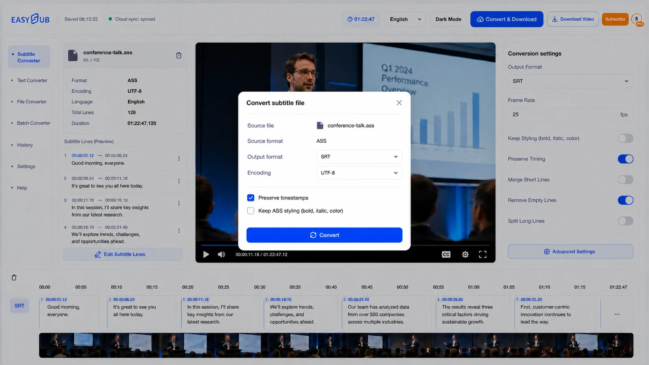Enable Merge Short Lines toggle
Viewport: 649px width, 365px height.
point(625,180)
